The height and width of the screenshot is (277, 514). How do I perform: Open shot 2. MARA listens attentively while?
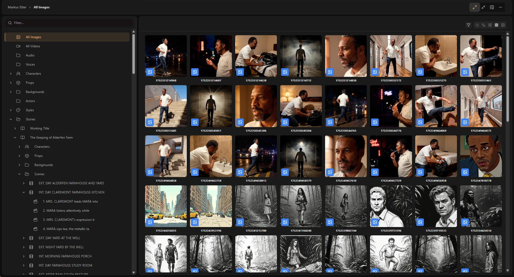tap(66, 211)
